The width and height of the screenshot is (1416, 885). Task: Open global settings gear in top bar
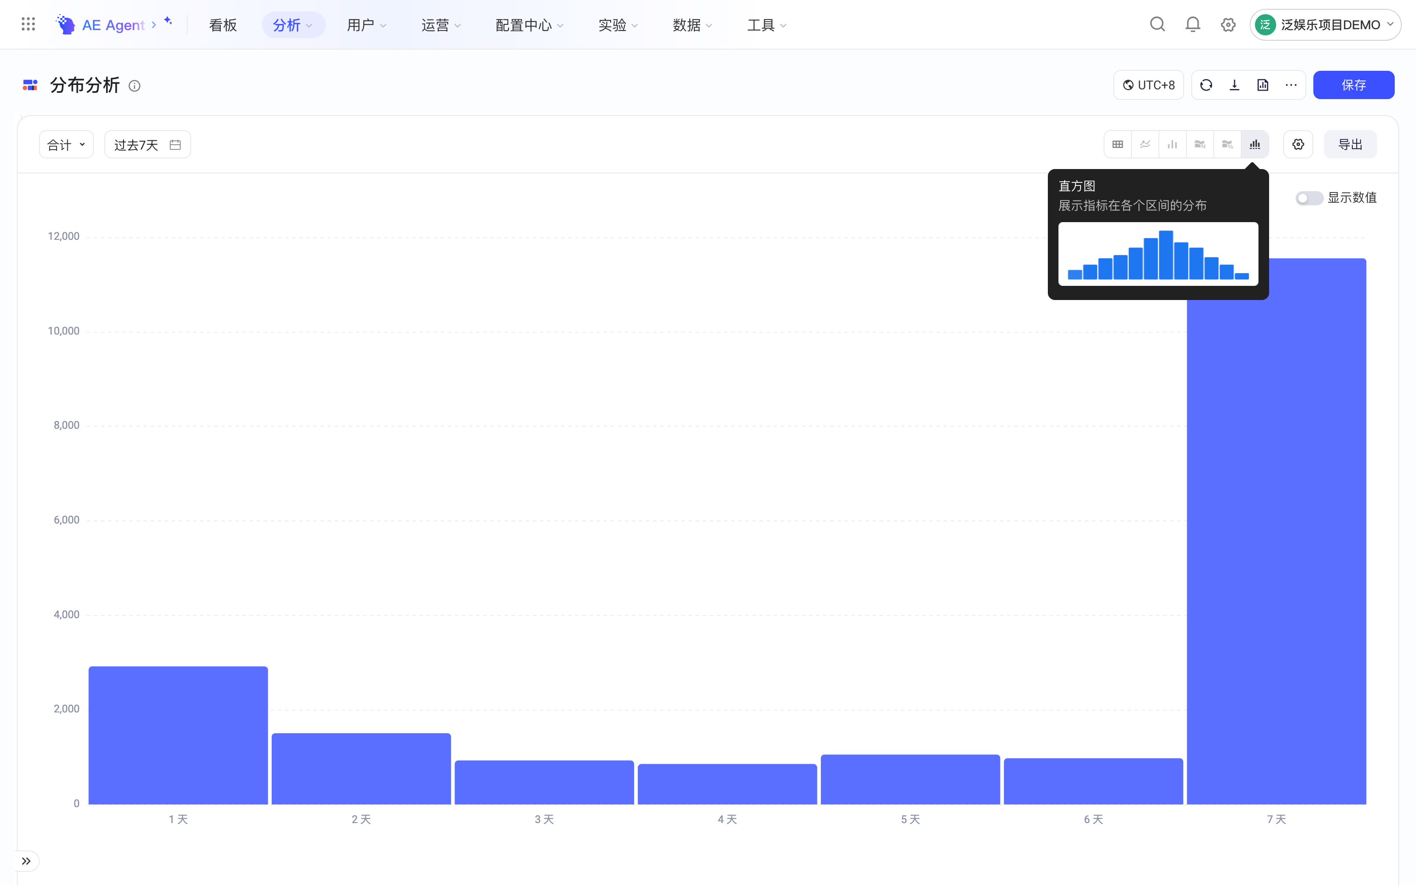pyautogui.click(x=1227, y=25)
